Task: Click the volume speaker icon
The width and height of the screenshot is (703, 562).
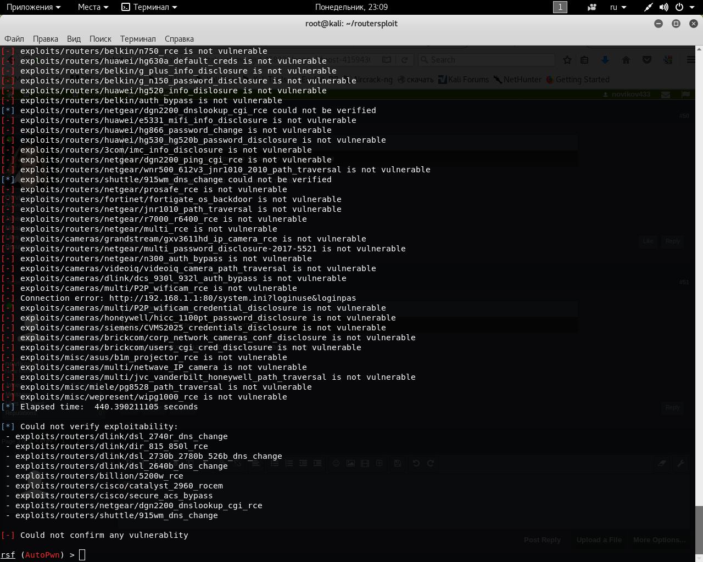Action: [x=664, y=7]
